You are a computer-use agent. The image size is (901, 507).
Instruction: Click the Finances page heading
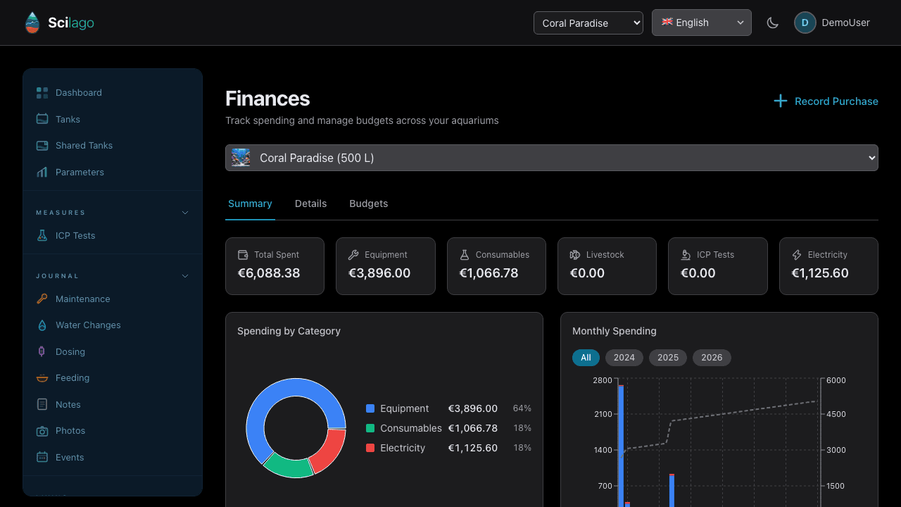pyautogui.click(x=267, y=99)
